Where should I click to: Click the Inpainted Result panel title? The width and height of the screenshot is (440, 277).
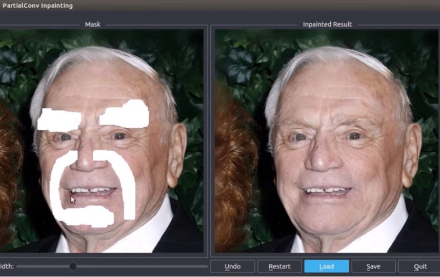tap(327, 24)
